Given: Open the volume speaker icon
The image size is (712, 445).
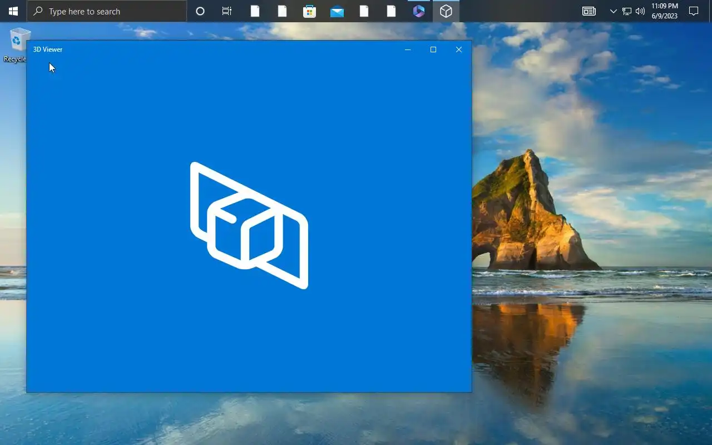Looking at the screenshot, I should click(640, 11).
